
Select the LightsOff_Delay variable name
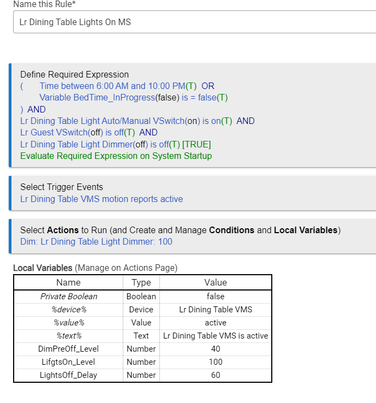click(x=69, y=375)
